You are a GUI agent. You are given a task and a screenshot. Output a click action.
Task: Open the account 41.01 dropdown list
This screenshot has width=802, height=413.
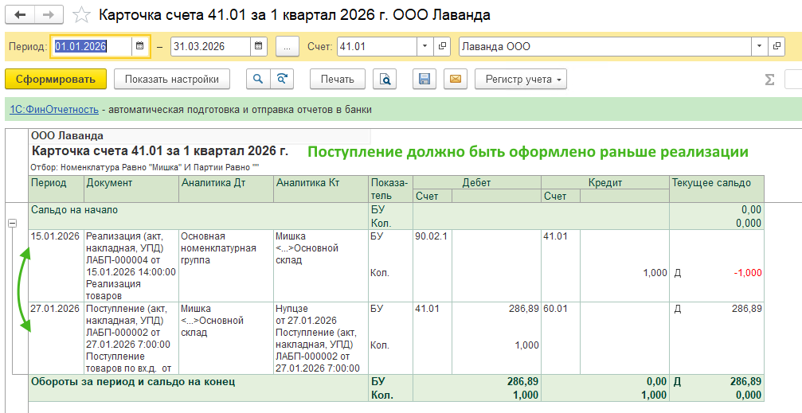424,47
